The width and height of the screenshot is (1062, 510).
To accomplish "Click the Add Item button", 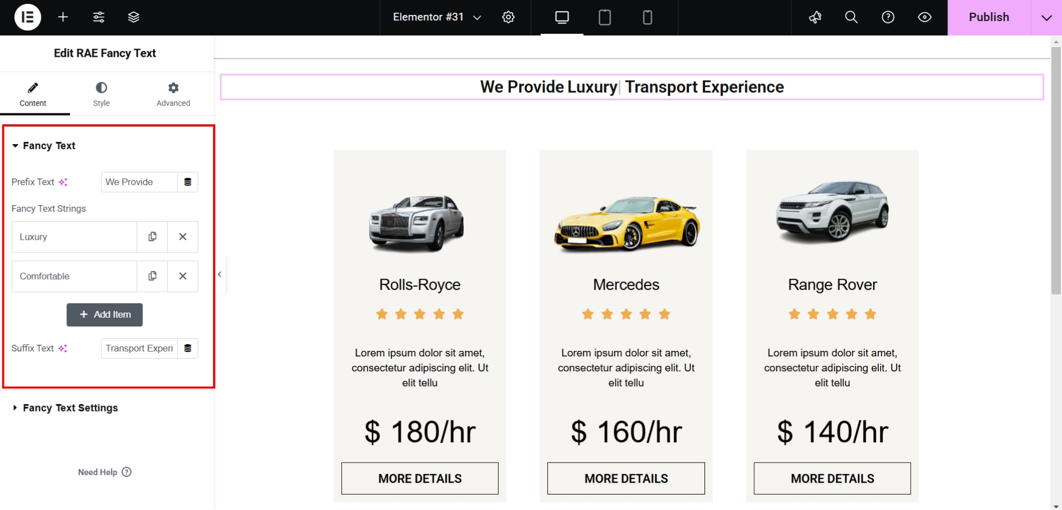I will click(x=105, y=314).
